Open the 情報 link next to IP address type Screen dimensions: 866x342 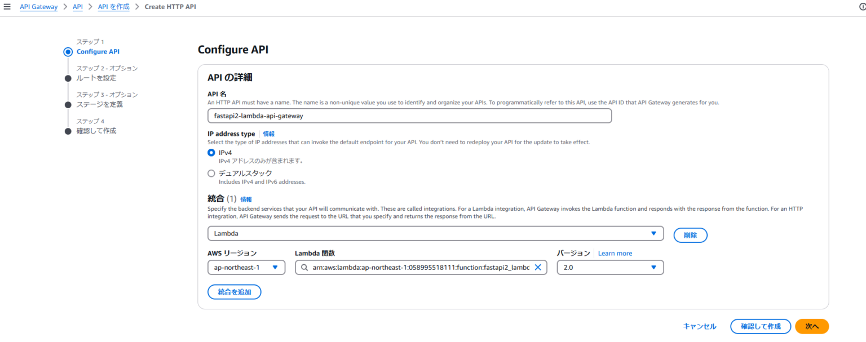coord(268,134)
